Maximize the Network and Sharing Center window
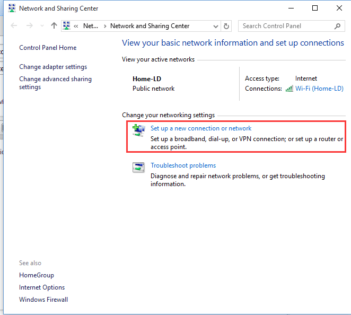Screen dimensions: 351x315 315,8
